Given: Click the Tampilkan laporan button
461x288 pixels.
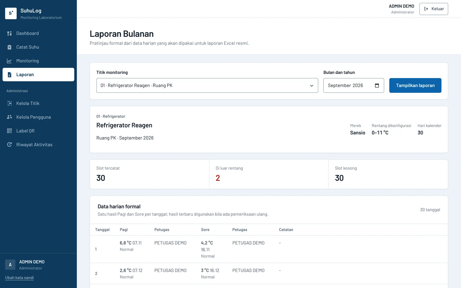Looking at the screenshot, I should pos(415,85).
